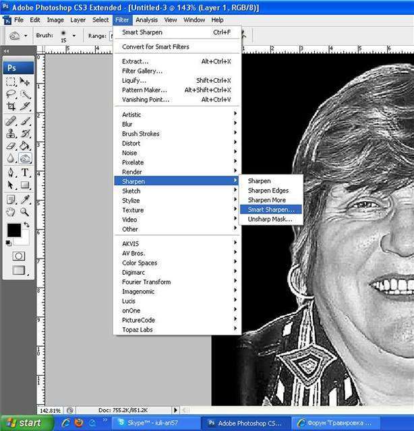Open the tool preset picker arrow
The width and height of the screenshot is (414, 431).
[26, 36]
